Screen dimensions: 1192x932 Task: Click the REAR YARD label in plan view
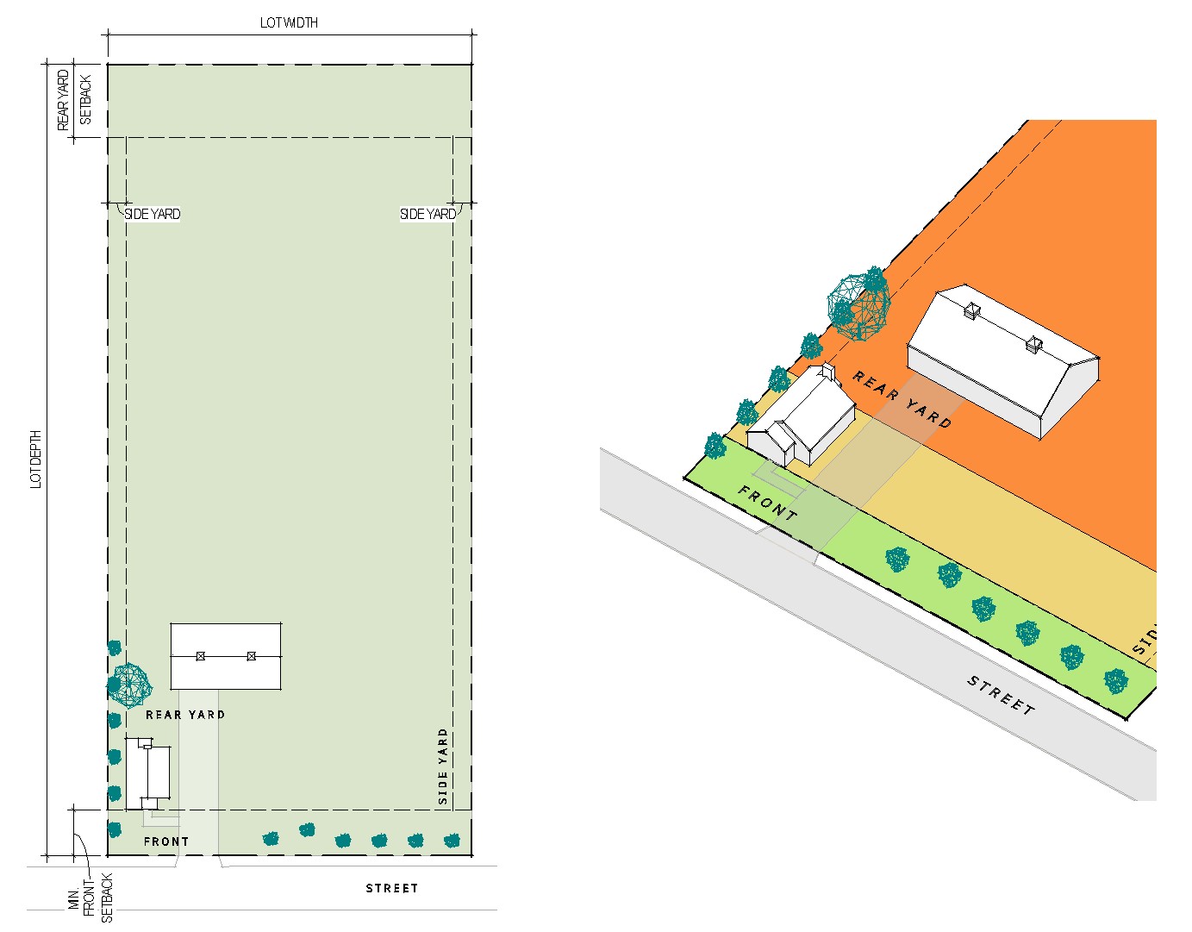(185, 715)
